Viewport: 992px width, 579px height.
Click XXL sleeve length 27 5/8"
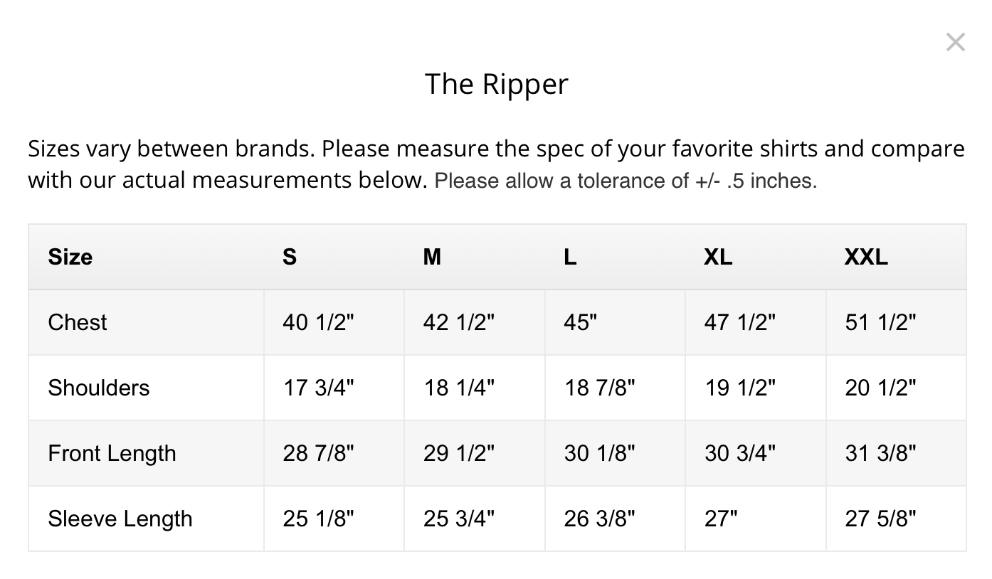point(880,519)
